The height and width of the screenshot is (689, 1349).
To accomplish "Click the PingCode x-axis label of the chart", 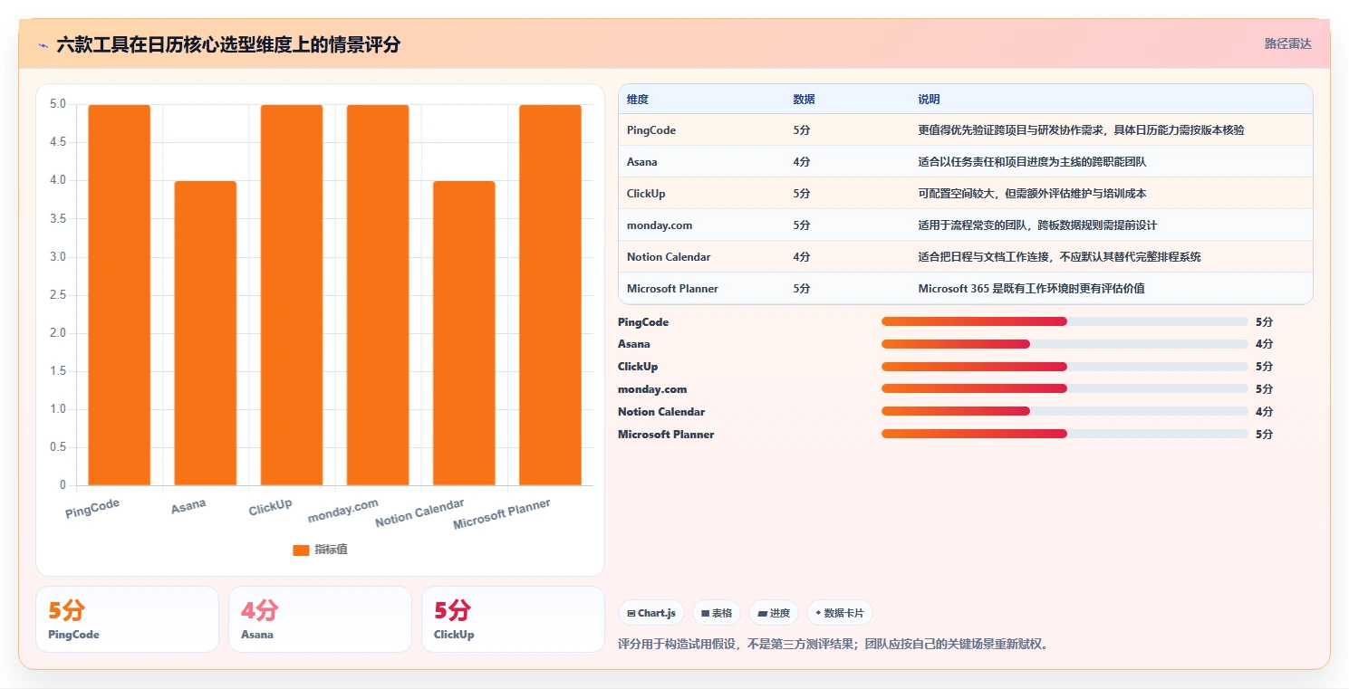I will pos(92,508).
